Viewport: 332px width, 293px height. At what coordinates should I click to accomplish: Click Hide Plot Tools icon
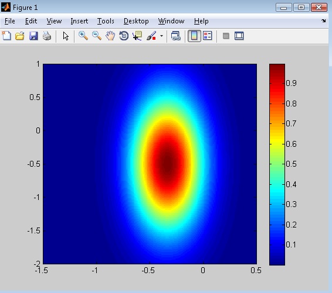[x=226, y=36]
